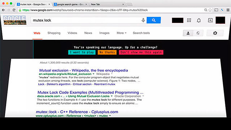Select the Shopping results tab
The height and width of the screenshot is (130, 231).
coord(54,33)
